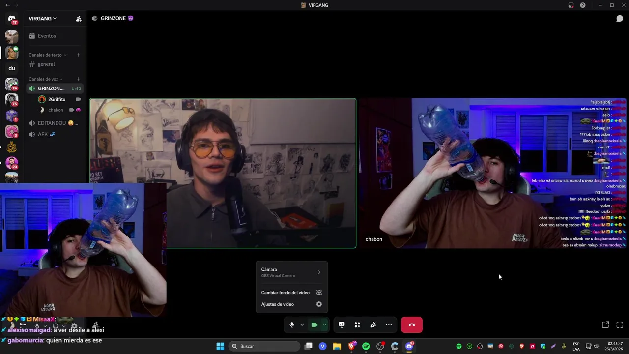
Task: Open Eventos in channel list
Action: [x=55, y=36]
